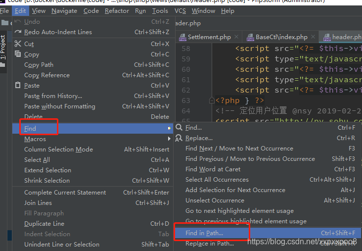Click the BaseCtl\index.php file type icon
This screenshot has height=251, width=362.
[x=250, y=37]
